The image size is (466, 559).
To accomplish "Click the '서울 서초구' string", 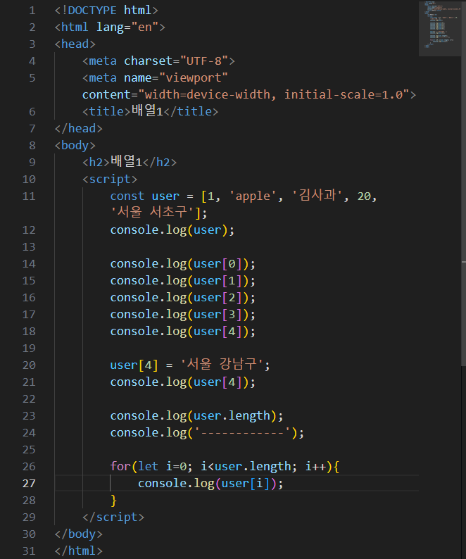I will [x=152, y=213].
